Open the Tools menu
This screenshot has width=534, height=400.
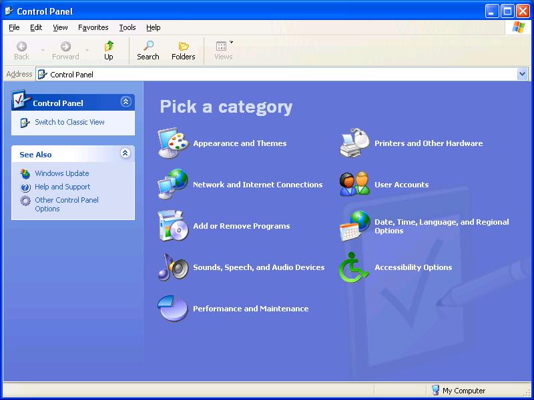(x=127, y=27)
